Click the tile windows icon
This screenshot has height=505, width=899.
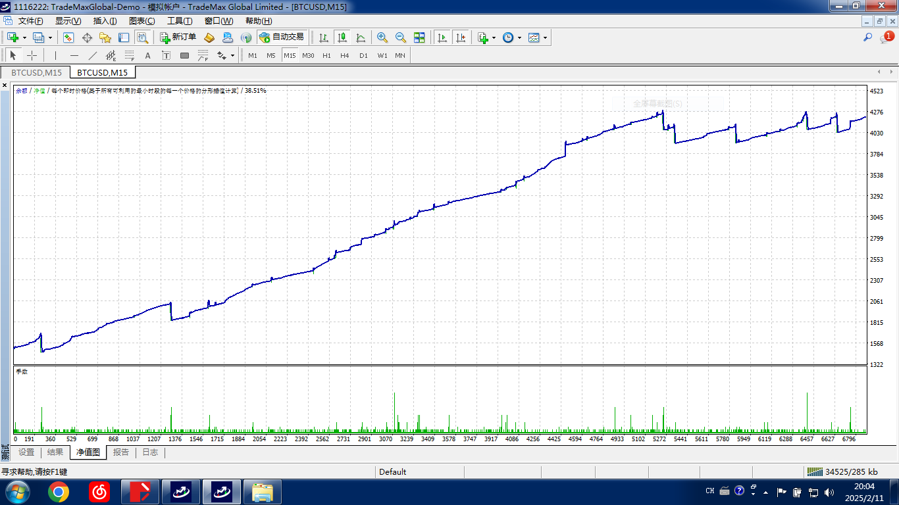pos(419,37)
